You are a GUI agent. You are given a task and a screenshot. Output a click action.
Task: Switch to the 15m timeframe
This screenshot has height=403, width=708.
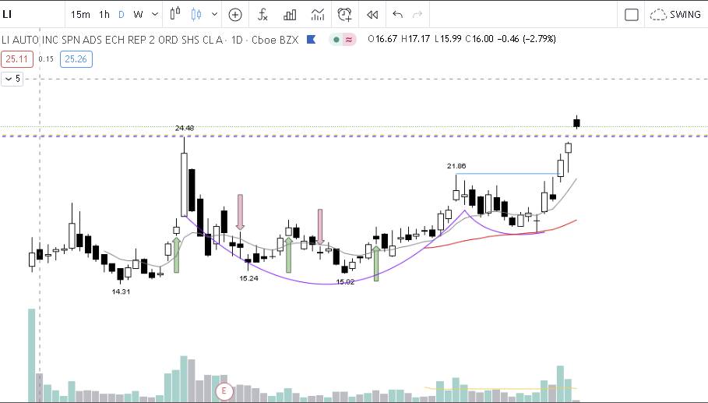click(80, 15)
